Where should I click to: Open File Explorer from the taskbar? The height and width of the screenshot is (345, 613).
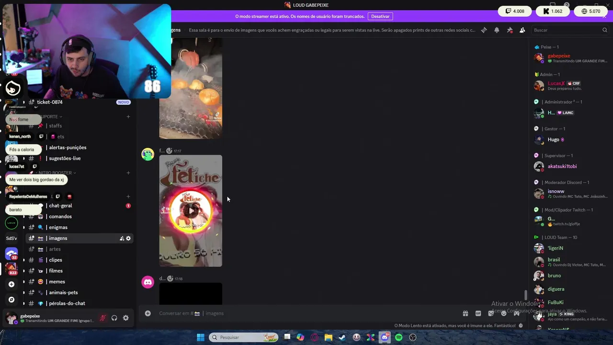pos(328,337)
